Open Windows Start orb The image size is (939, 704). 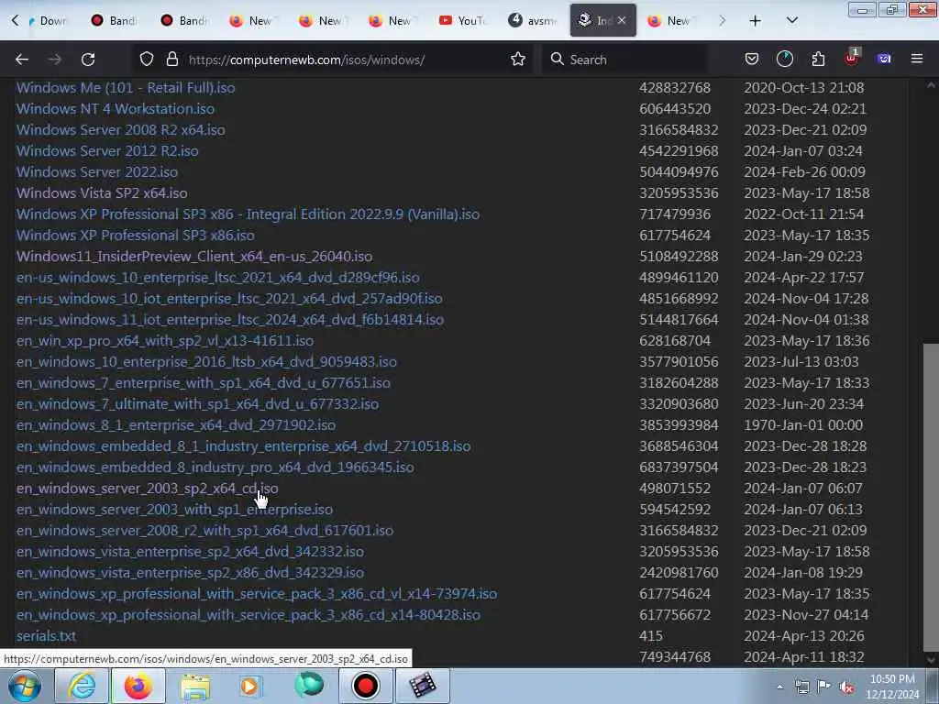[x=24, y=686]
